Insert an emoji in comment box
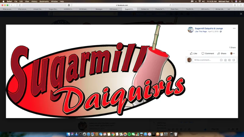The height and width of the screenshot is (137, 244). [x=221, y=60]
